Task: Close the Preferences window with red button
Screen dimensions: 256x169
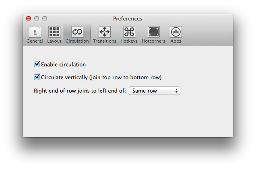Action: point(29,19)
